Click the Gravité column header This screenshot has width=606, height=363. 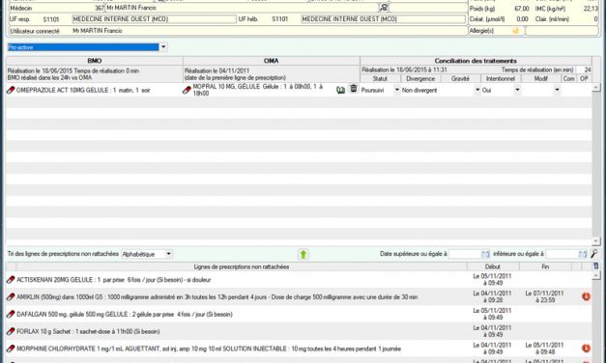tap(461, 79)
